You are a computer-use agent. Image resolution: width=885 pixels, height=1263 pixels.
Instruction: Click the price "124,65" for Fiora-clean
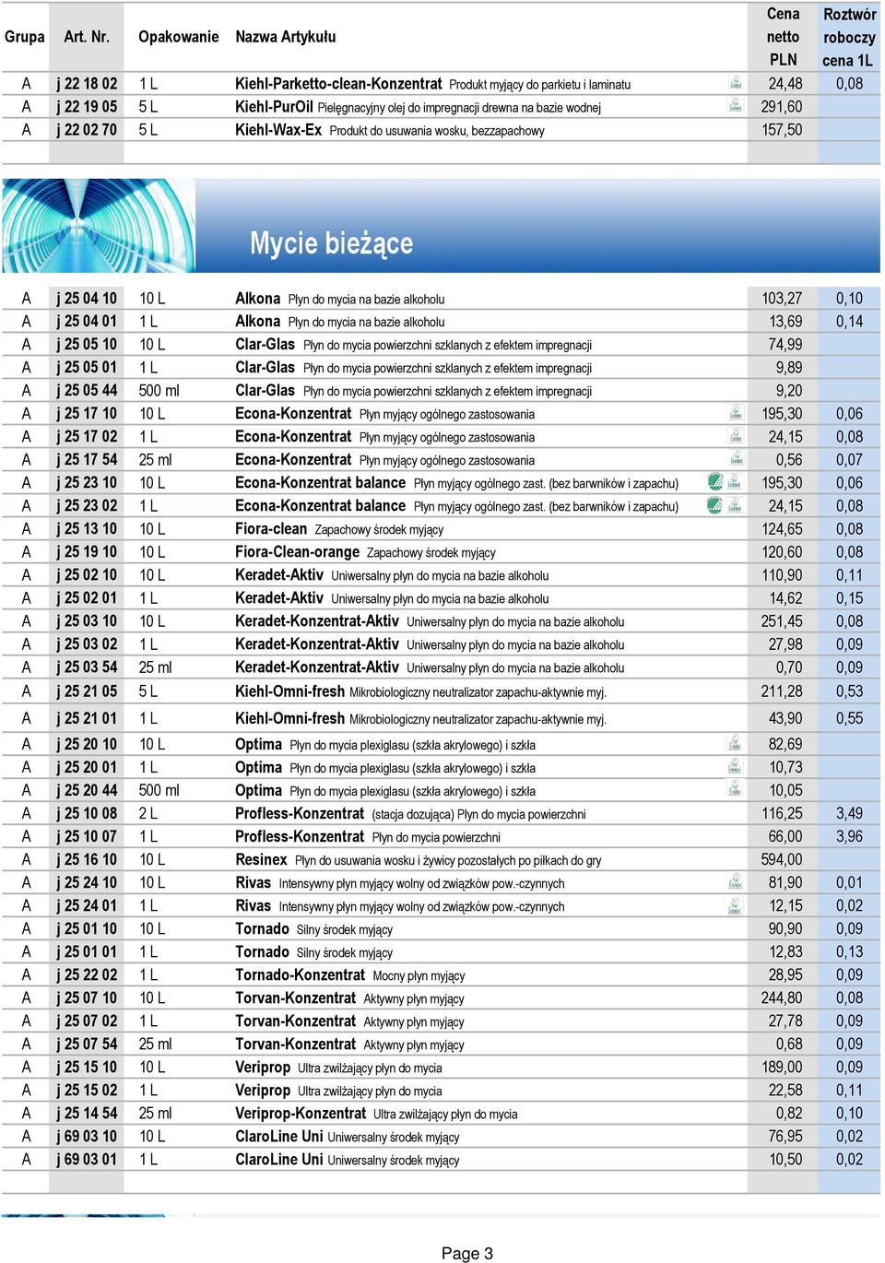coord(782,528)
